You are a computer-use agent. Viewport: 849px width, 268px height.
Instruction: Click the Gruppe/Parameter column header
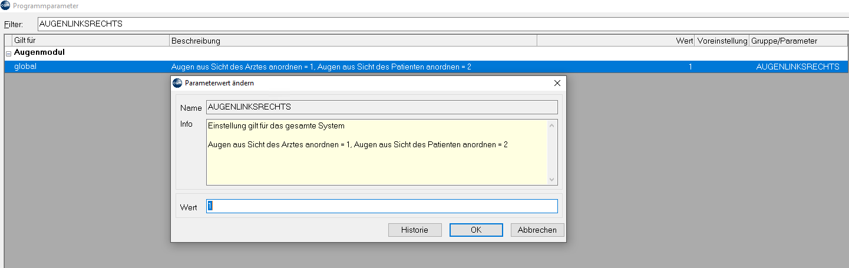798,41
